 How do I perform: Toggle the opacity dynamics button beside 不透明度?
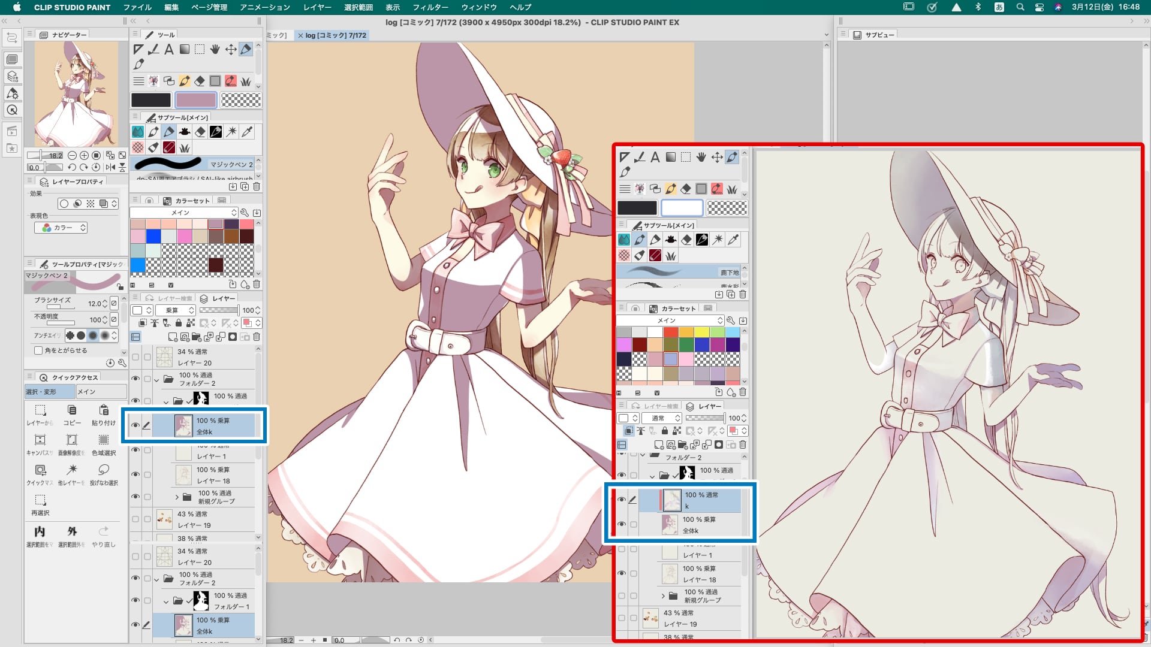click(114, 320)
